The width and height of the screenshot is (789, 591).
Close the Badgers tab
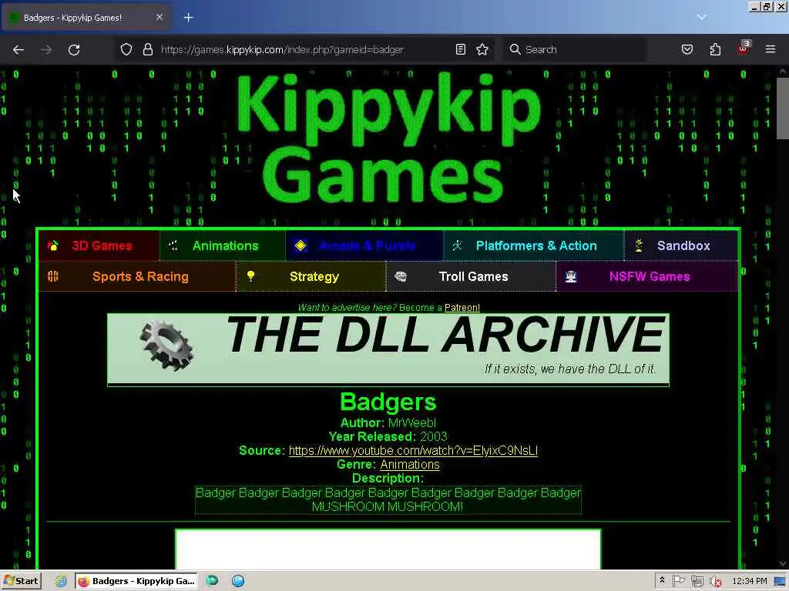(x=159, y=17)
